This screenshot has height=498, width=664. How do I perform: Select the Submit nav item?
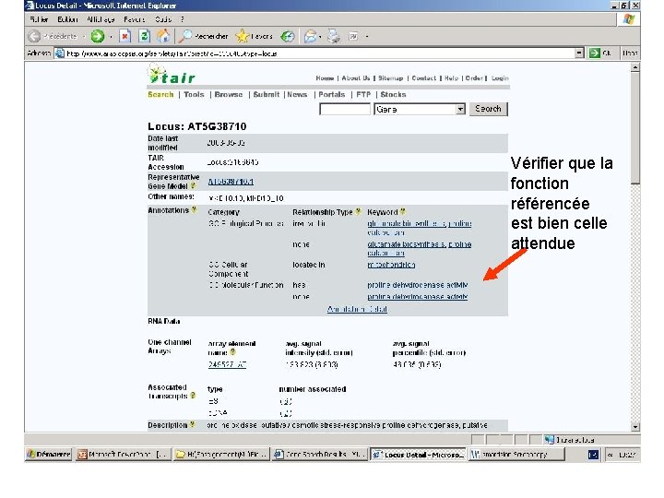[267, 94]
